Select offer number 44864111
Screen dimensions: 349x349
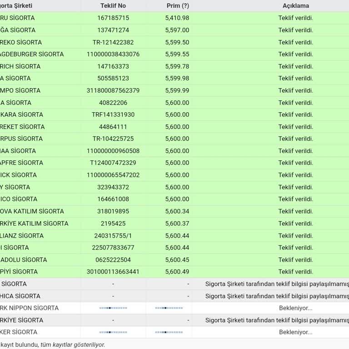tap(113, 127)
